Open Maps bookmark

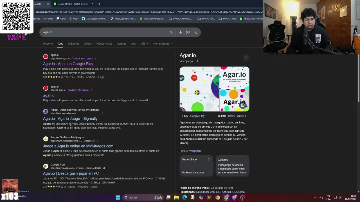point(74,19)
